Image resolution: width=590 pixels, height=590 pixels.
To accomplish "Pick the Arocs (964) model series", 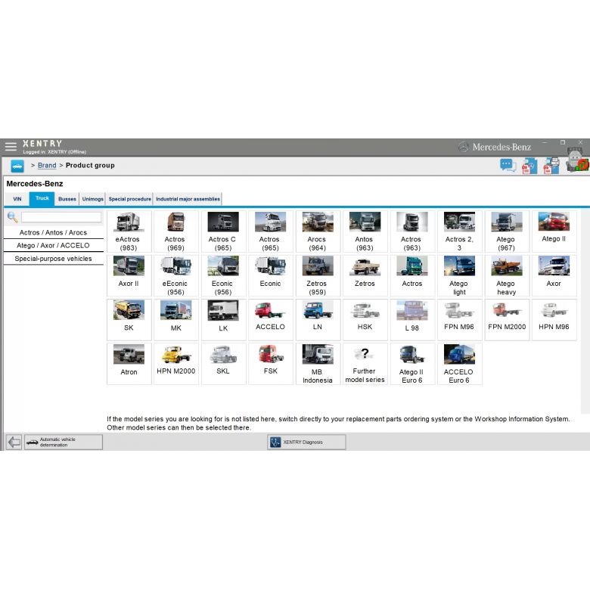I will coord(318,231).
